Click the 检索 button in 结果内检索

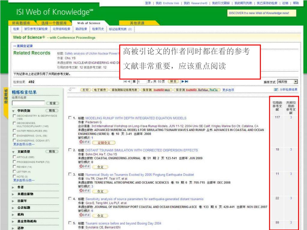(x=52, y=103)
